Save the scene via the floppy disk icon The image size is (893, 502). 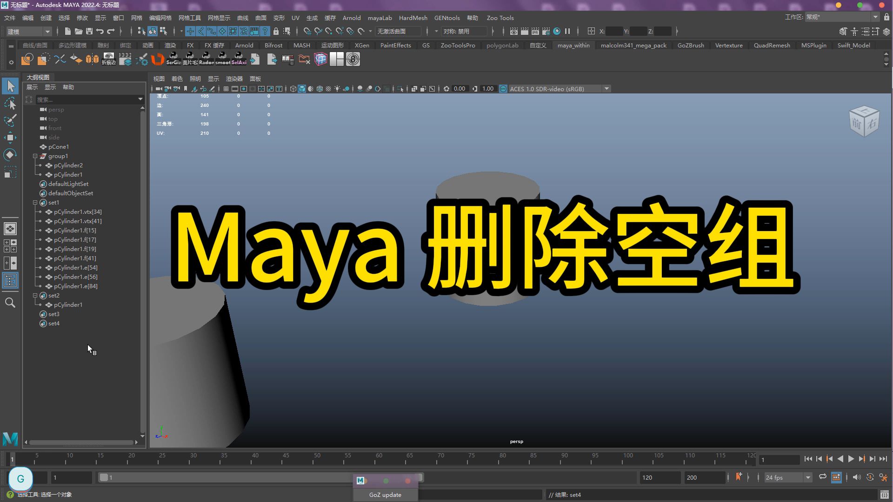click(89, 31)
